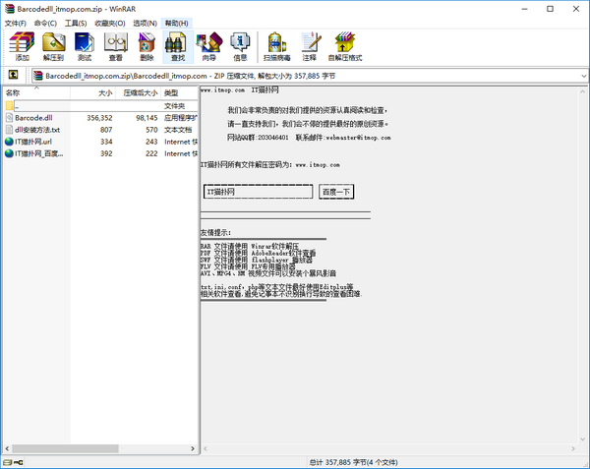Click the archive icon in address bar
The height and width of the screenshot is (469, 590).
click(38, 76)
